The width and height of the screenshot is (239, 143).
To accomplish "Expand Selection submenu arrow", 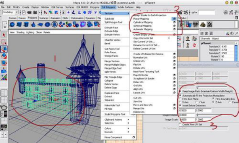I will (x=128, y=123).
